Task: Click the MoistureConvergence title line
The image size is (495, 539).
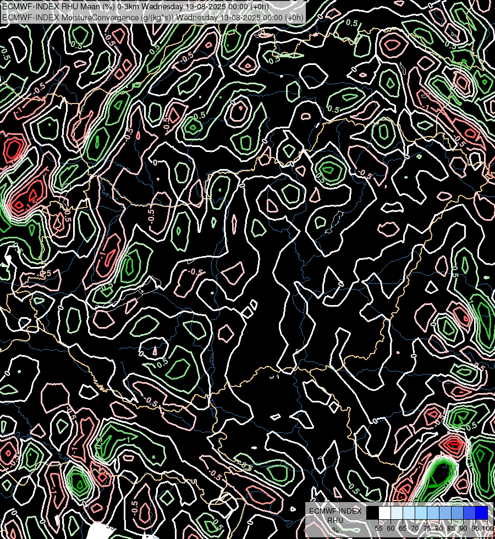Action: [152, 18]
